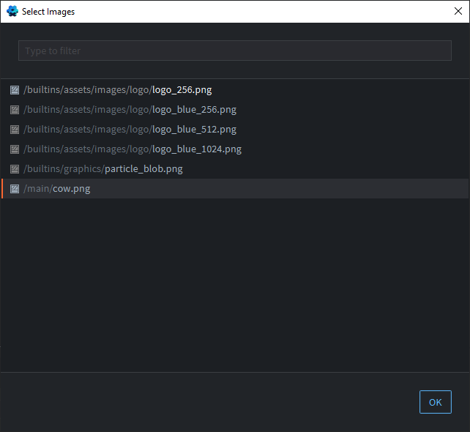Viewport: 470px width, 432px height.
Task: Click the Defold logo in the title bar
Action: click(x=12, y=12)
